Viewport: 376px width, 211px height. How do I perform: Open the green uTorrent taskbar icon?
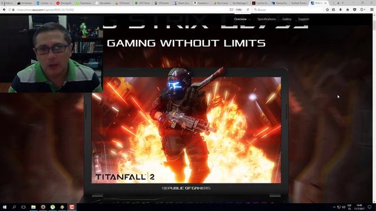52,207
